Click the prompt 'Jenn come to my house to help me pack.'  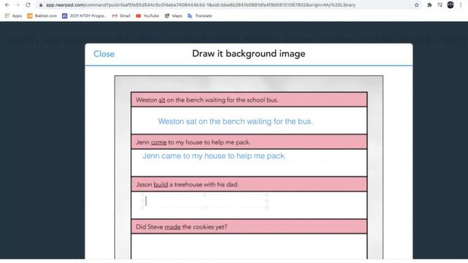click(x=193, y=142)
